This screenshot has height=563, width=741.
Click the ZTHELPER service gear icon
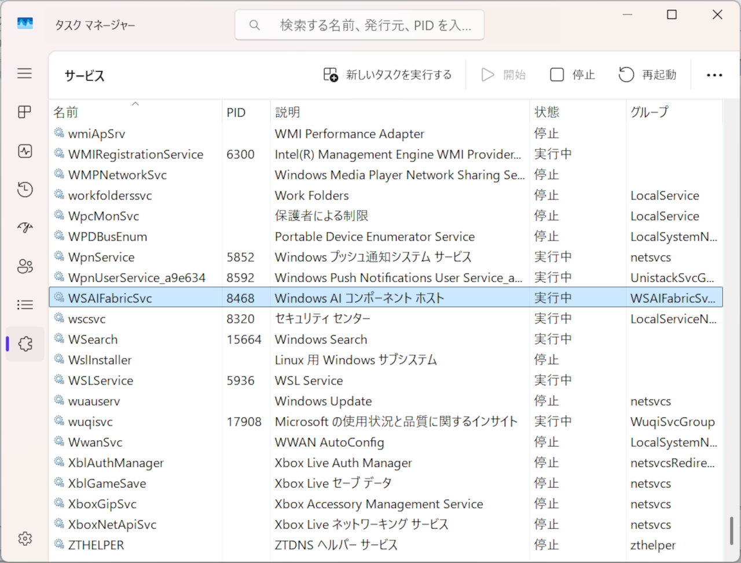(59, 544)
